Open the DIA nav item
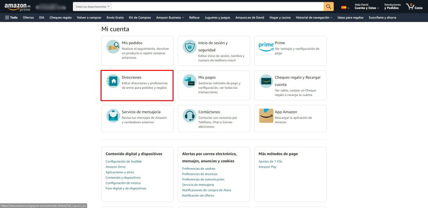Viewport: 428px width, 208px height. point(42,18)
